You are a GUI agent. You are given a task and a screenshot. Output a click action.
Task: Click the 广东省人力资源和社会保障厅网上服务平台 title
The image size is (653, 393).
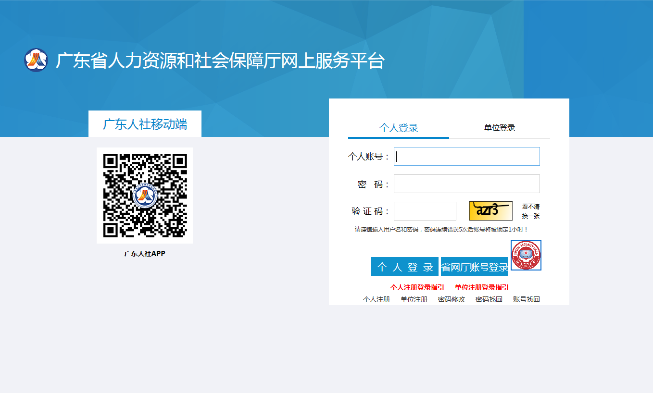(220, 61)
